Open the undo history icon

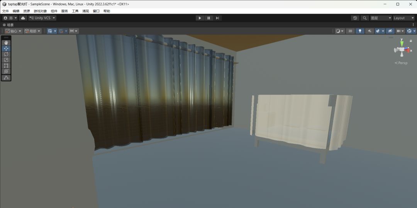tap(355, 18)
